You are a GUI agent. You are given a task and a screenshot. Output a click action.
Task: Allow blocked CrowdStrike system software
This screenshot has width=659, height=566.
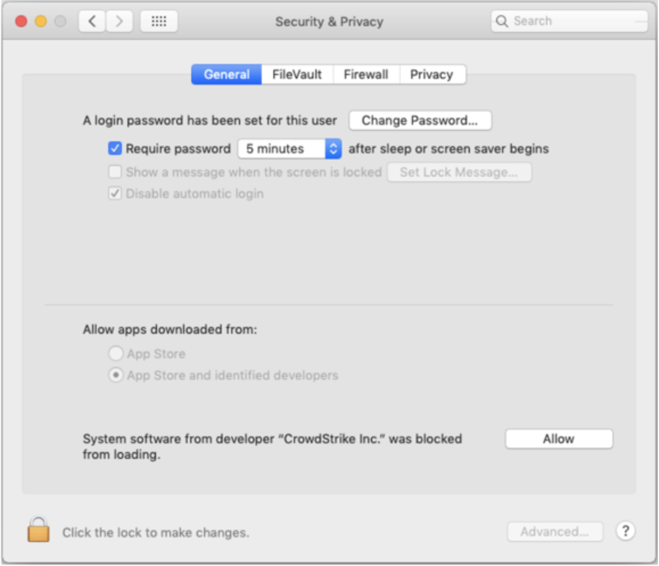click(559, 439)
